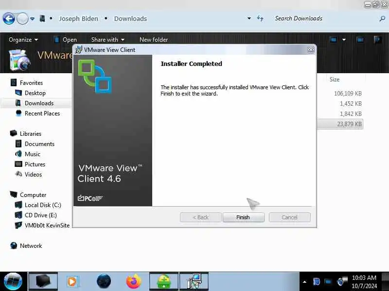Open the Organize menu
389x291 pixels.
[x=23, y=40]
